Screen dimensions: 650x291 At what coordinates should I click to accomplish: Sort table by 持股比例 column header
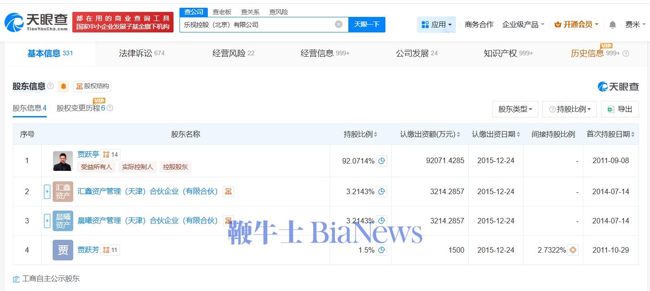360,134
